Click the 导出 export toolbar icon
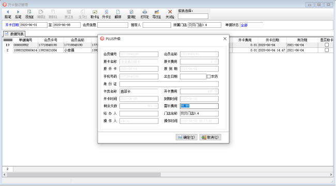The image size is (336, 186). (157, 14)
